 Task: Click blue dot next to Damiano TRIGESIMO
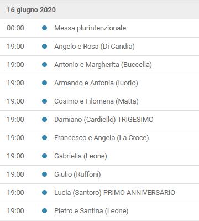point(44,120)
